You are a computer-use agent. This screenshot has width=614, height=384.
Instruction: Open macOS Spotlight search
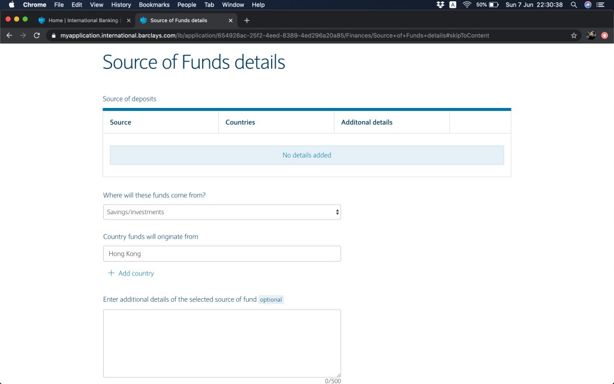574,5
